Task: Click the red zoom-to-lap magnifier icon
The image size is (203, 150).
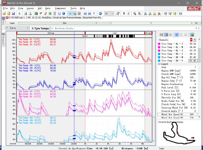Action: pyautogui.click(x=159, y=13)
